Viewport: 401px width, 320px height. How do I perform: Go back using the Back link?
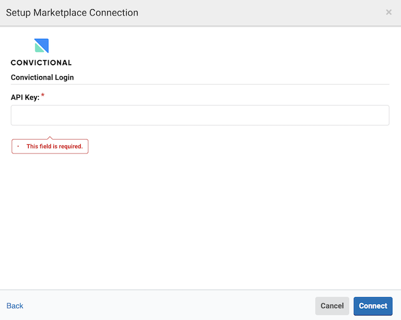pos(15,306)
